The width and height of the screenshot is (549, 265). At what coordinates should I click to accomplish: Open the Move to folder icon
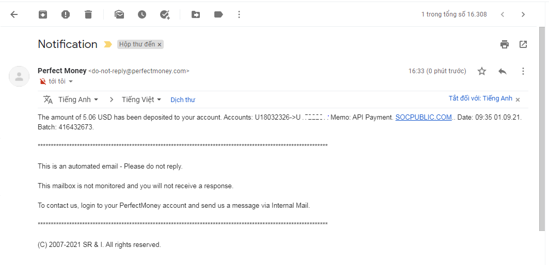point(196,14)
